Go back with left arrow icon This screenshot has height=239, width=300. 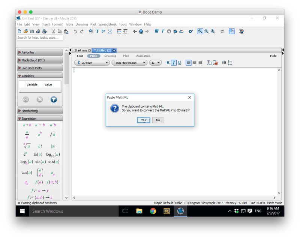click(135, 32)
